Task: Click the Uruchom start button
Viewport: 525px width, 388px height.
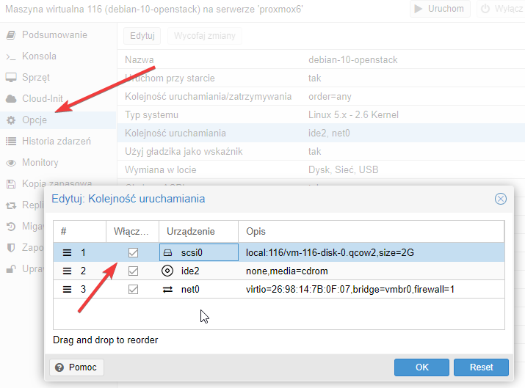Action: pos(439,9)
